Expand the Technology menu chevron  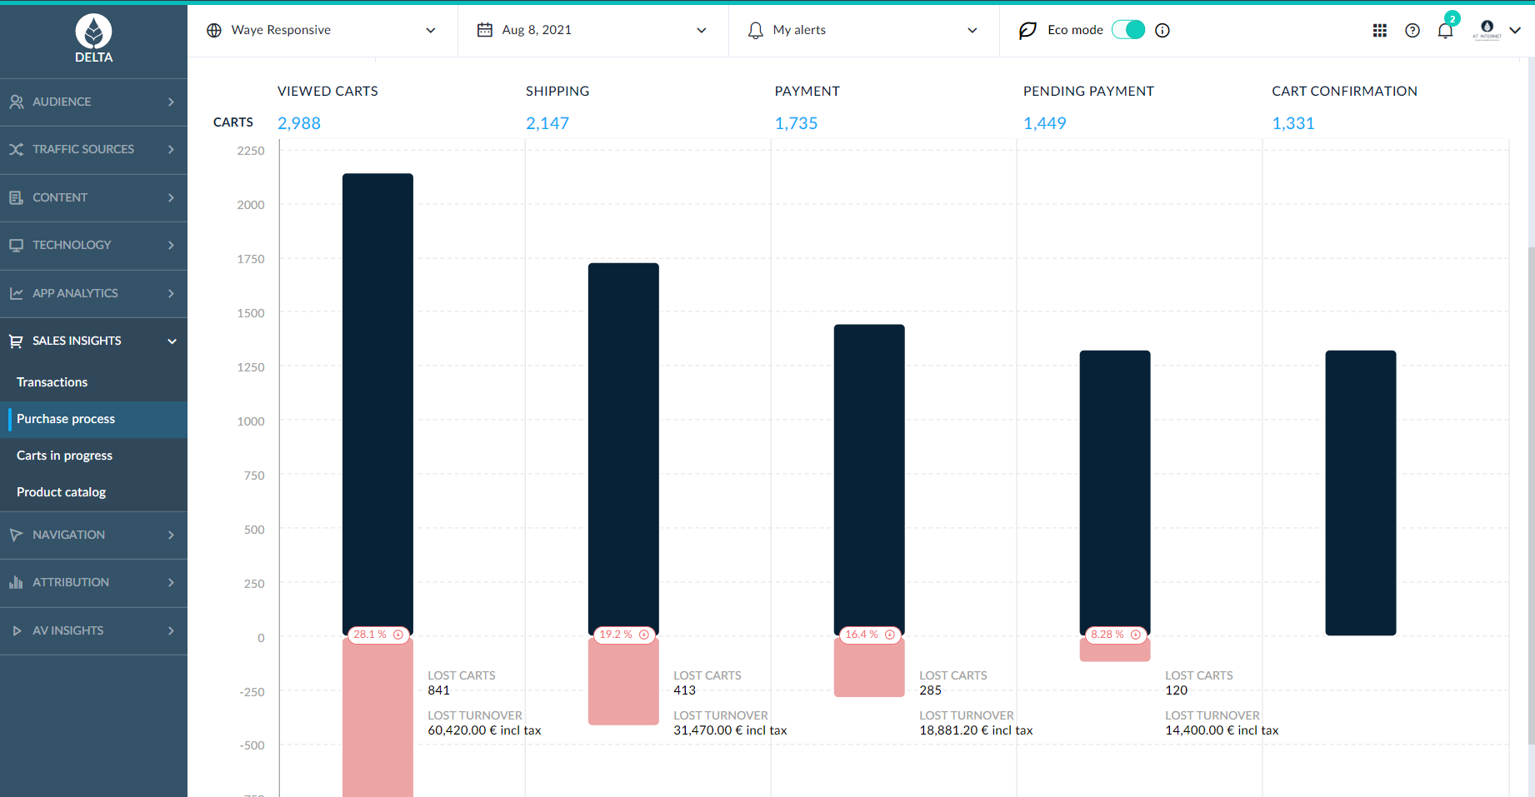tap(171, 245)
